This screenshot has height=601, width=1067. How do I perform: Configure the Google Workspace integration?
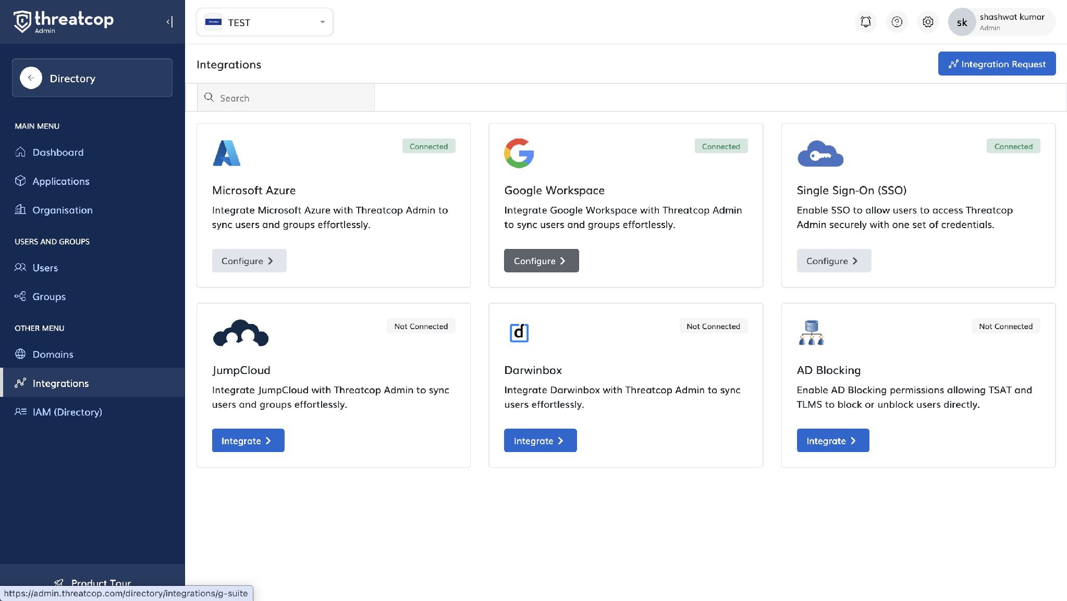(x=542, y=260)
